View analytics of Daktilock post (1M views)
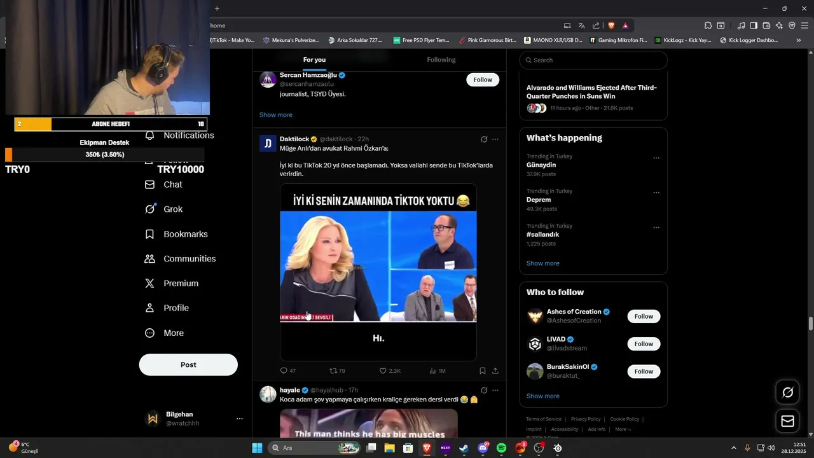Screen dimensions: 814x458 click(x=437, y=371)
